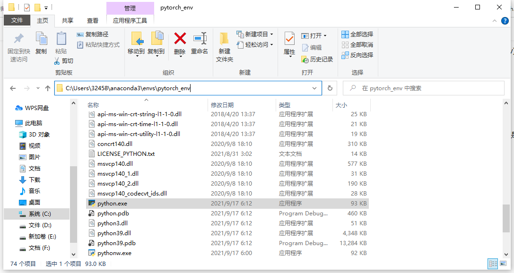Expand the Easy access (轻松访问) dropdown
The image size is (514, 273).
(x=272, y=45)
